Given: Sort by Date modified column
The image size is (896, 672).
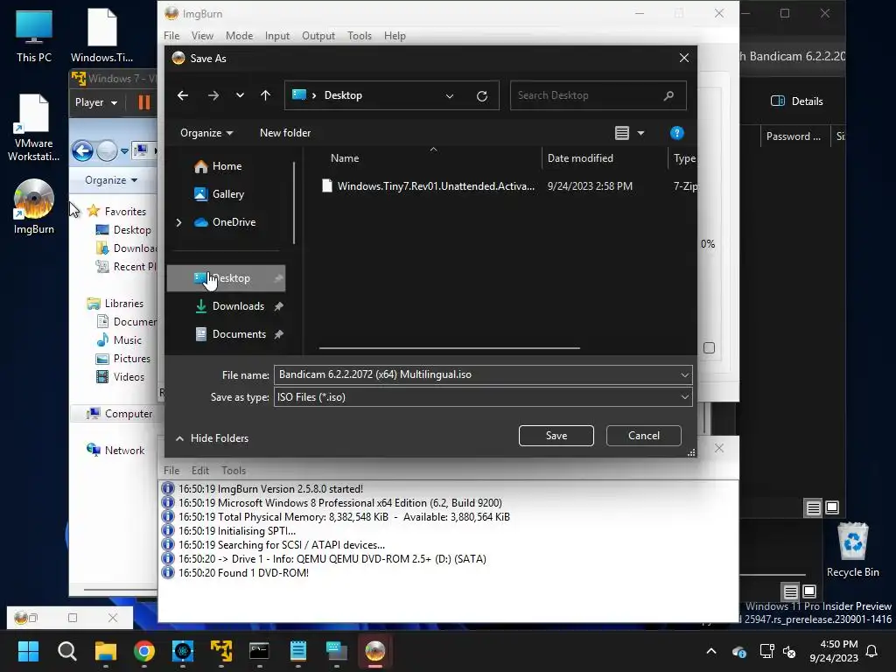Looking at the screenshot, I should [x=580, y=158].
